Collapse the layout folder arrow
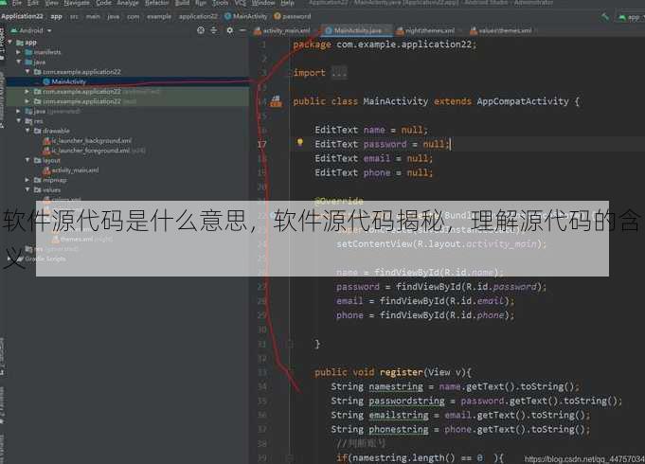This screenshot has width=645, height=464. point(27,160)
